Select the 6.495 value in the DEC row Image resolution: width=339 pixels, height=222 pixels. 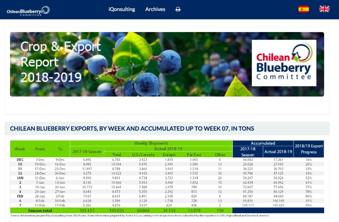click(x=87, y=160)
